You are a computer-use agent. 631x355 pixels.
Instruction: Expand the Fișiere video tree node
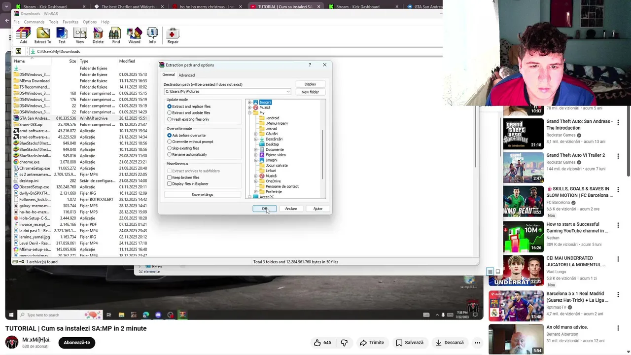[x=256, y=155]
